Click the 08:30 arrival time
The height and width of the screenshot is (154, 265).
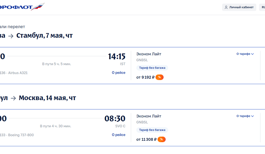[115, 119]
